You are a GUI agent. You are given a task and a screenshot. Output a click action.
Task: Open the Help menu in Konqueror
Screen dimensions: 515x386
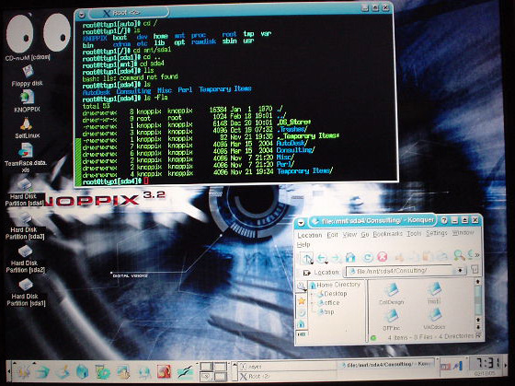click(x=303, y=244)
